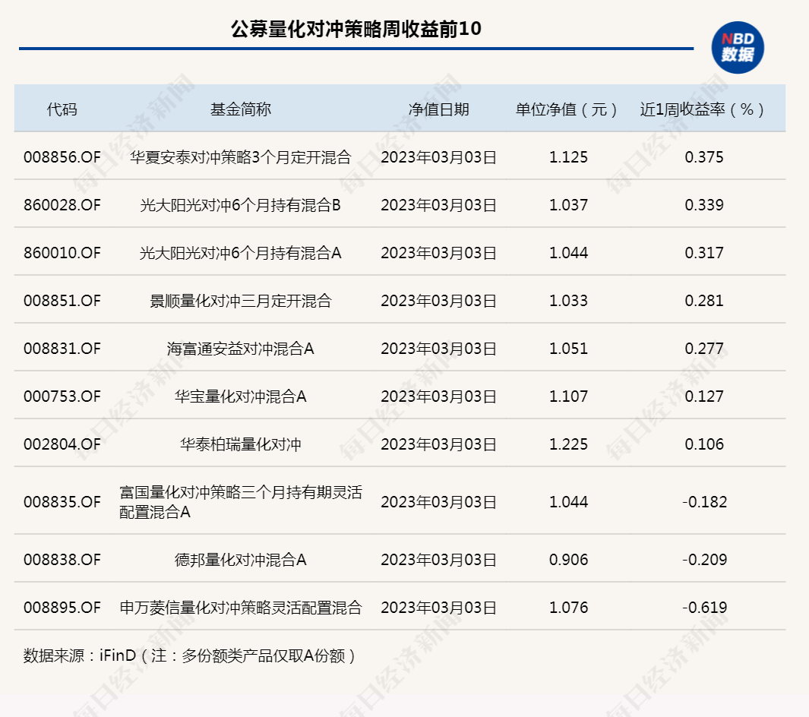Select fund name 景顺量化对冲三月定开混合
The width and height of the screenshot is (809, 717).
click(241, 301)
